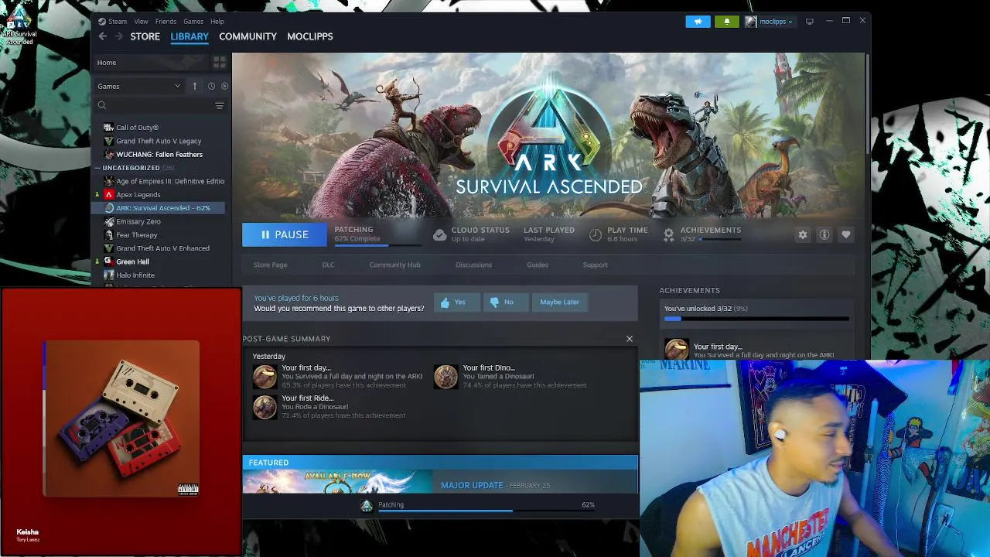
Task: Open the Support link
Action: [595, 265]
